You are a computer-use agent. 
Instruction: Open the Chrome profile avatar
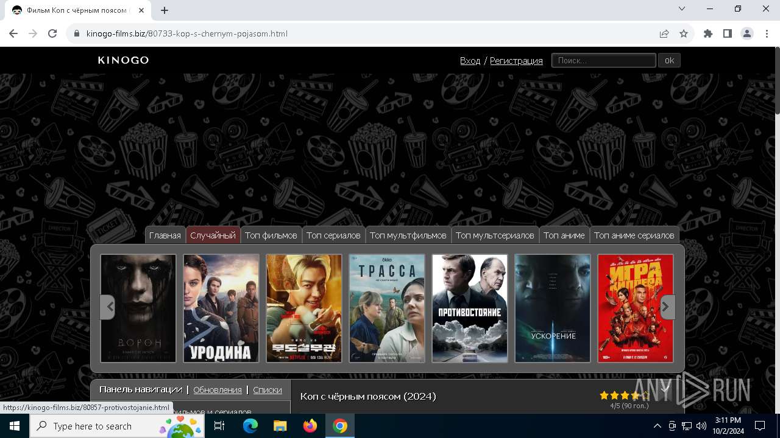pos(747,33)
